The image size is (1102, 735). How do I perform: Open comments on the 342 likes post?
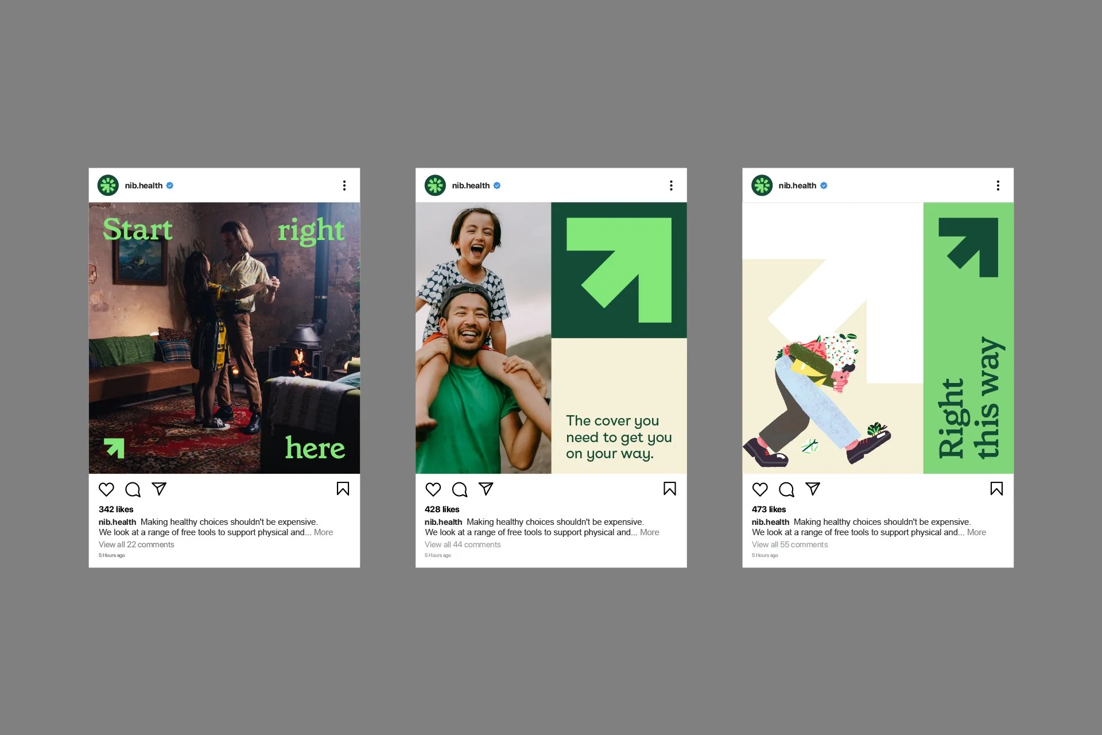click(x=133, y=489)
